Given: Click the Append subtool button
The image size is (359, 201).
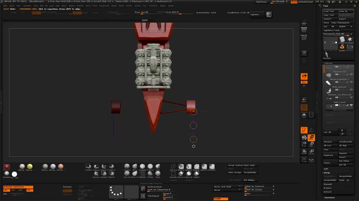Looking at the screenshot, I should (x=346, y=153).
